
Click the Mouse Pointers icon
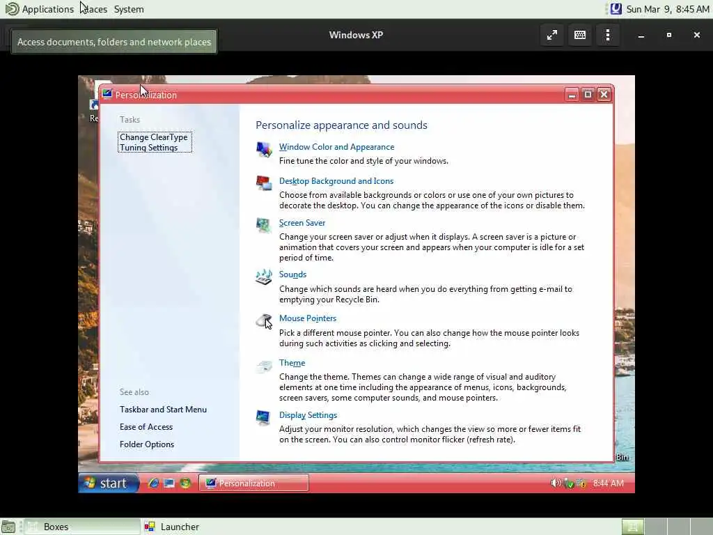point(264,320)
